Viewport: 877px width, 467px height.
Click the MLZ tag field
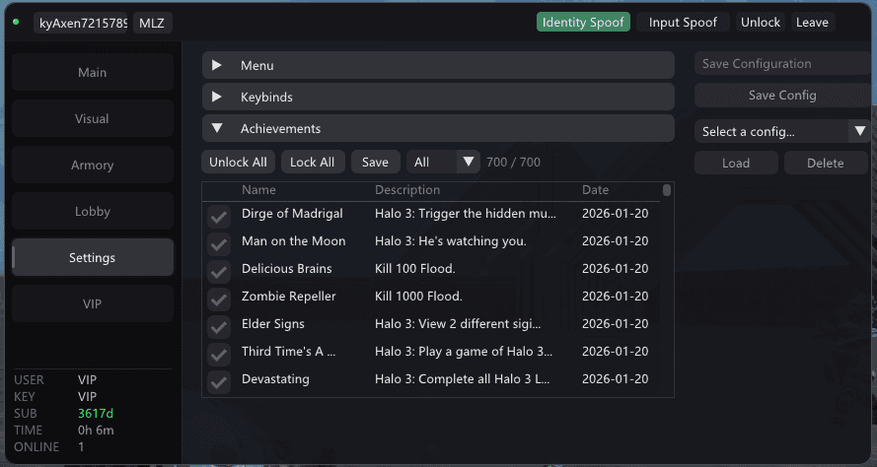(152, 23)
